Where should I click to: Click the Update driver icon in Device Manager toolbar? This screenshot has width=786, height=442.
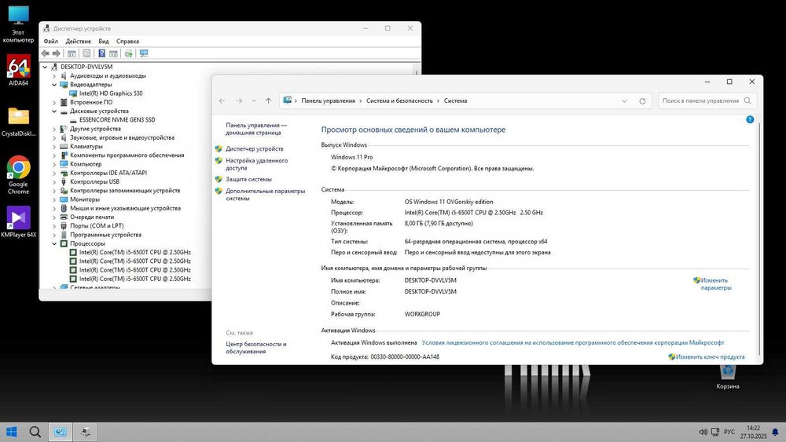coord(128,53)
